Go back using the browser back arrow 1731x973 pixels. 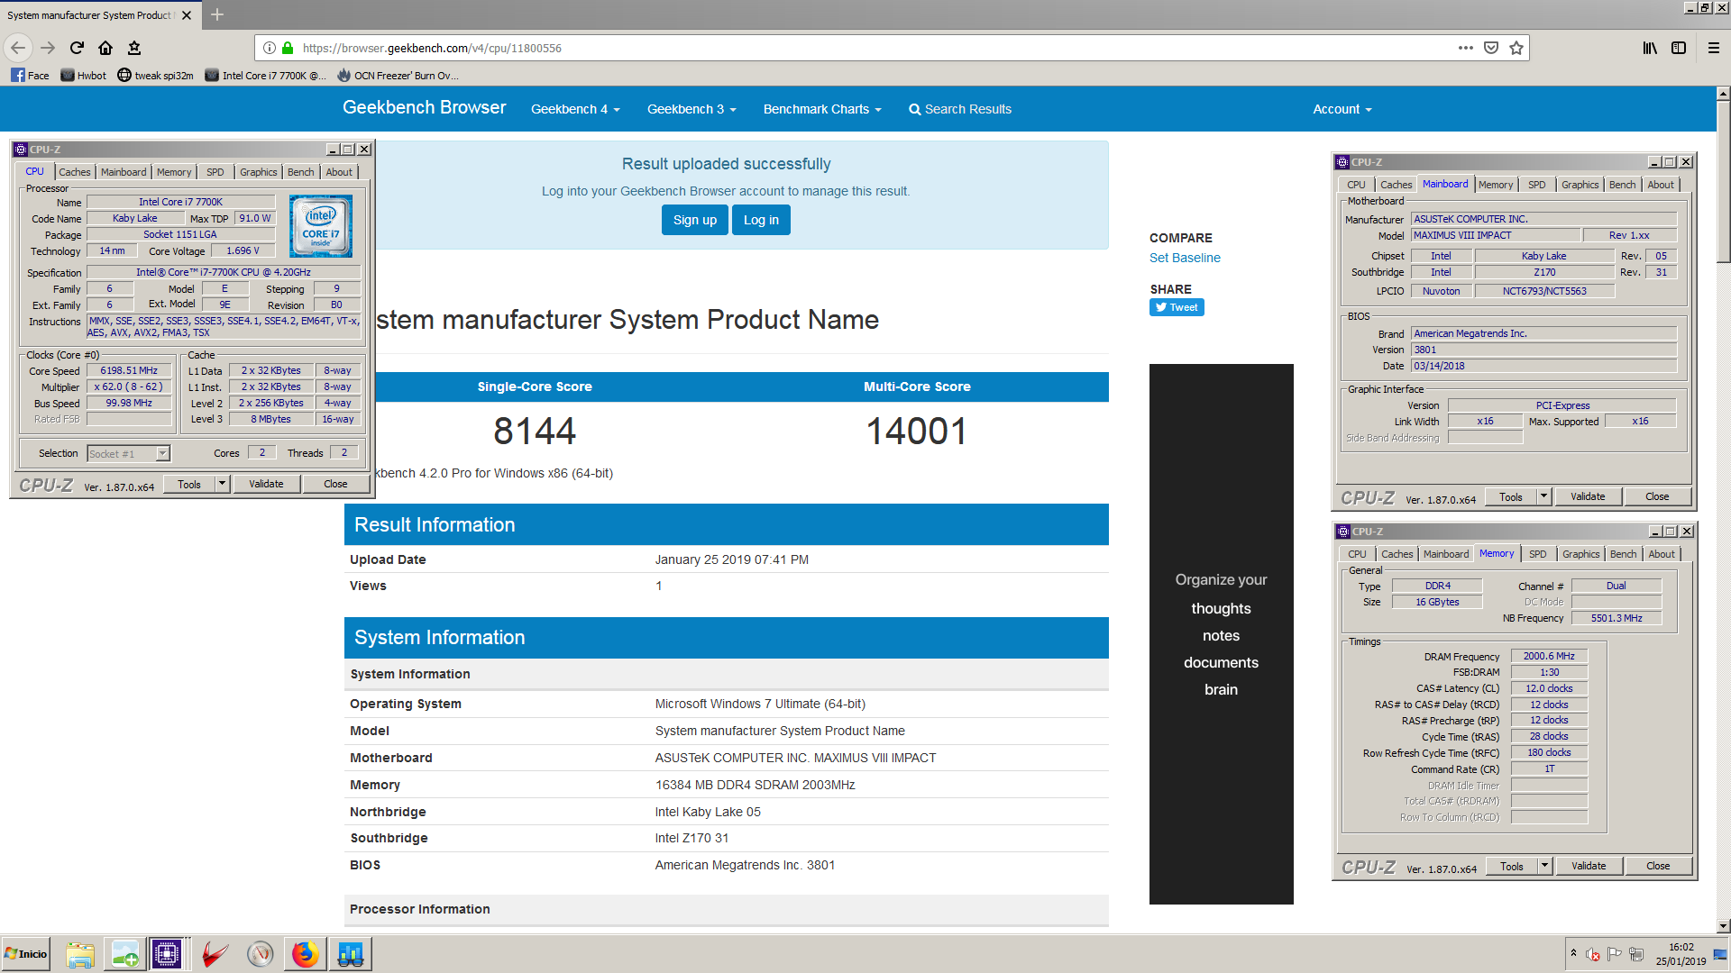(x=18, y=48)
